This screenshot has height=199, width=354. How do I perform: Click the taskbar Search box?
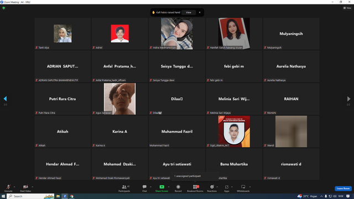(31, 196)
